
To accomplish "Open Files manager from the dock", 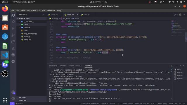I will point(5,18).
